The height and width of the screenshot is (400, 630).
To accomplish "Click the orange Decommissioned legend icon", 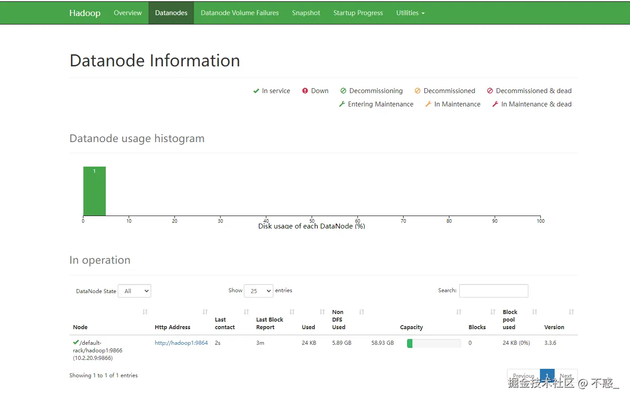I will tap(418, 91).
